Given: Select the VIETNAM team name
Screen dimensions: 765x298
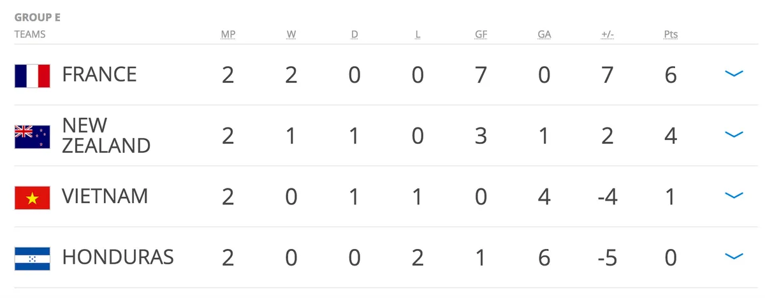Looking at the screenshot, I should [105, 196].
